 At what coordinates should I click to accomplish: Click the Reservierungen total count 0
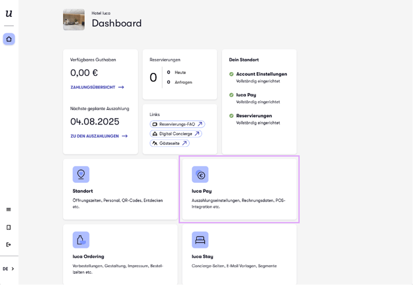(153, 78)
